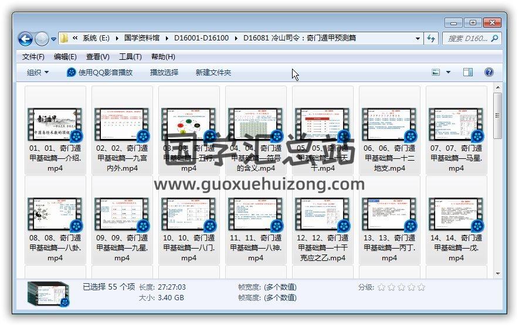This screenshot has height=326, width=519.
Task: Open the 文件(F) menu
Action: tap(33, 57)
